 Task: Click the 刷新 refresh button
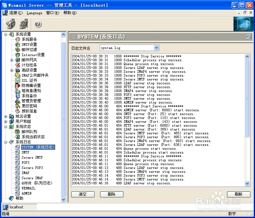(239, 194)
